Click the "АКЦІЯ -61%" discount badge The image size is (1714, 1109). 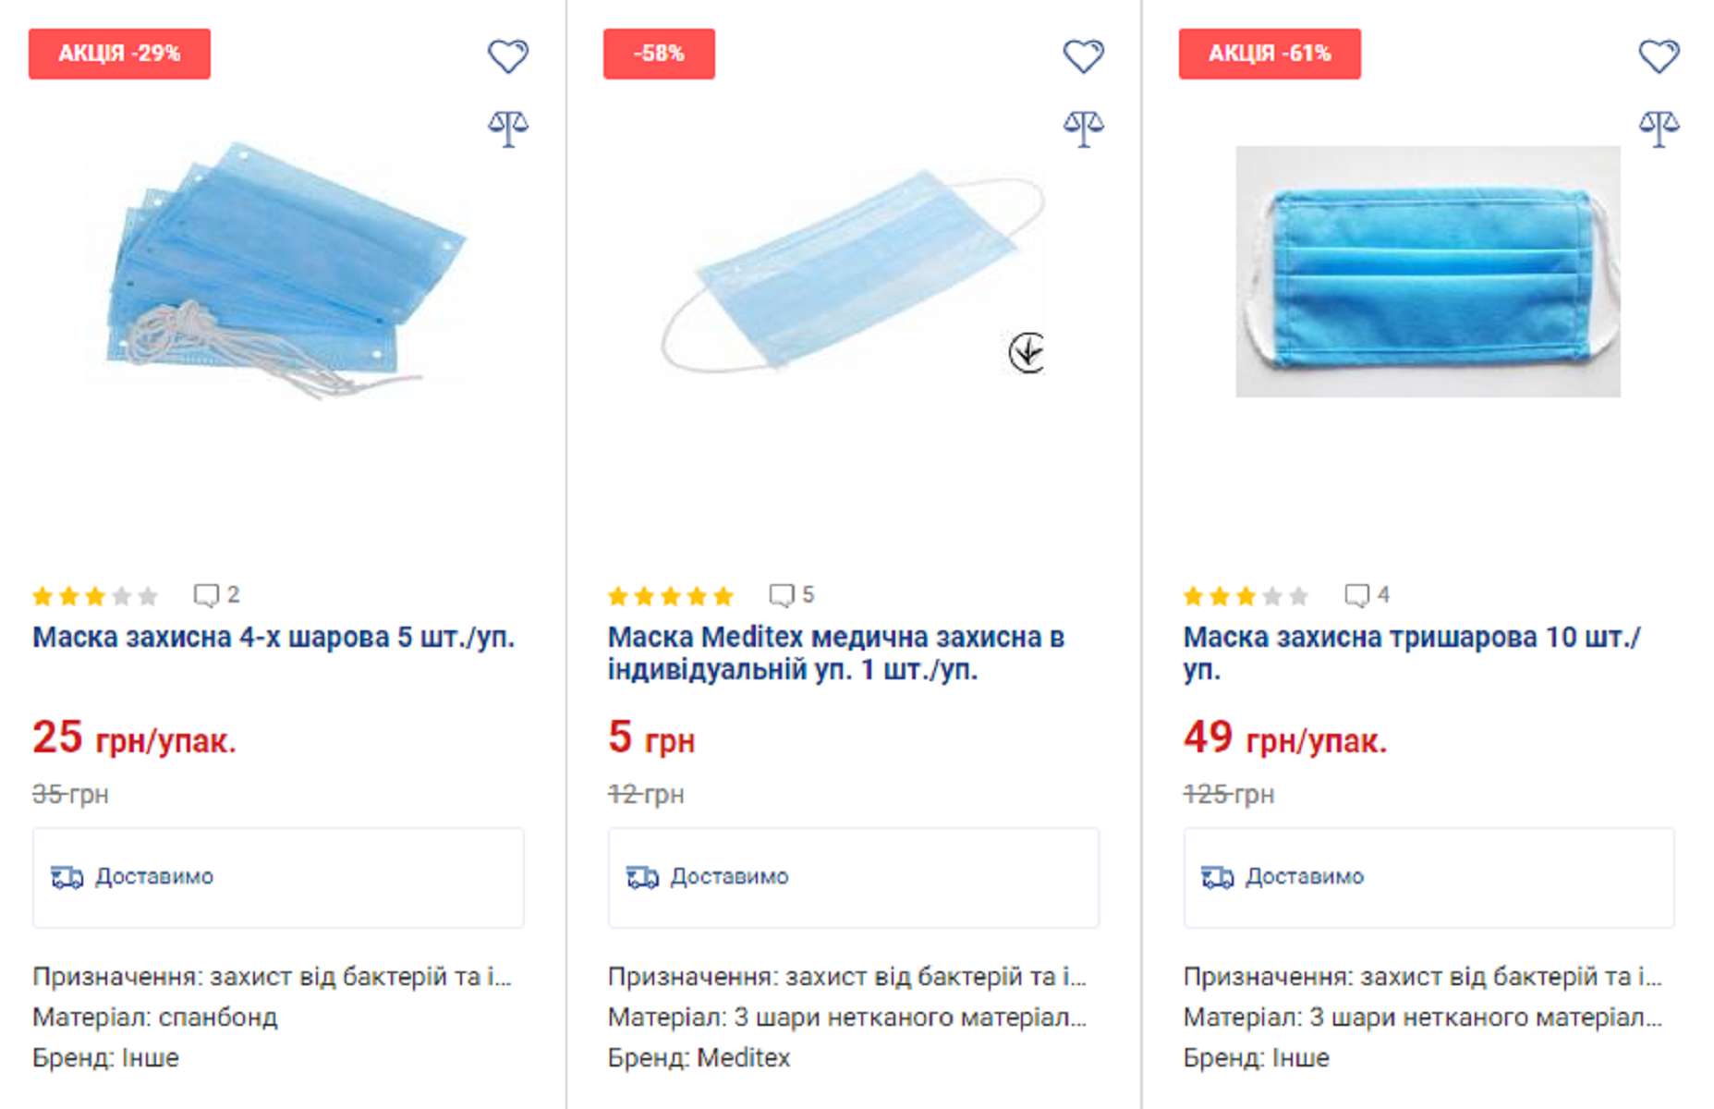(x=1269, y=54)
